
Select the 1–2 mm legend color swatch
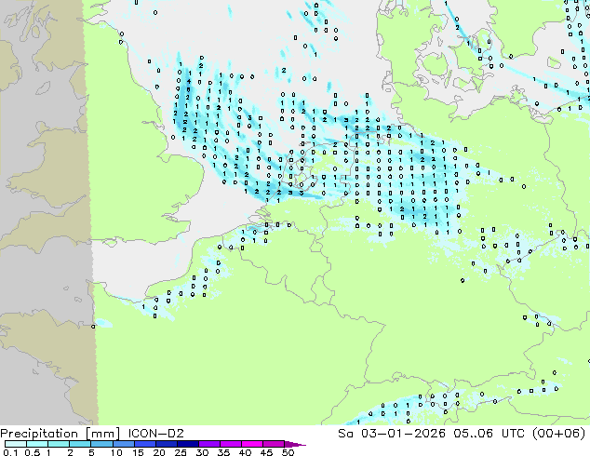tap(59, 444)
